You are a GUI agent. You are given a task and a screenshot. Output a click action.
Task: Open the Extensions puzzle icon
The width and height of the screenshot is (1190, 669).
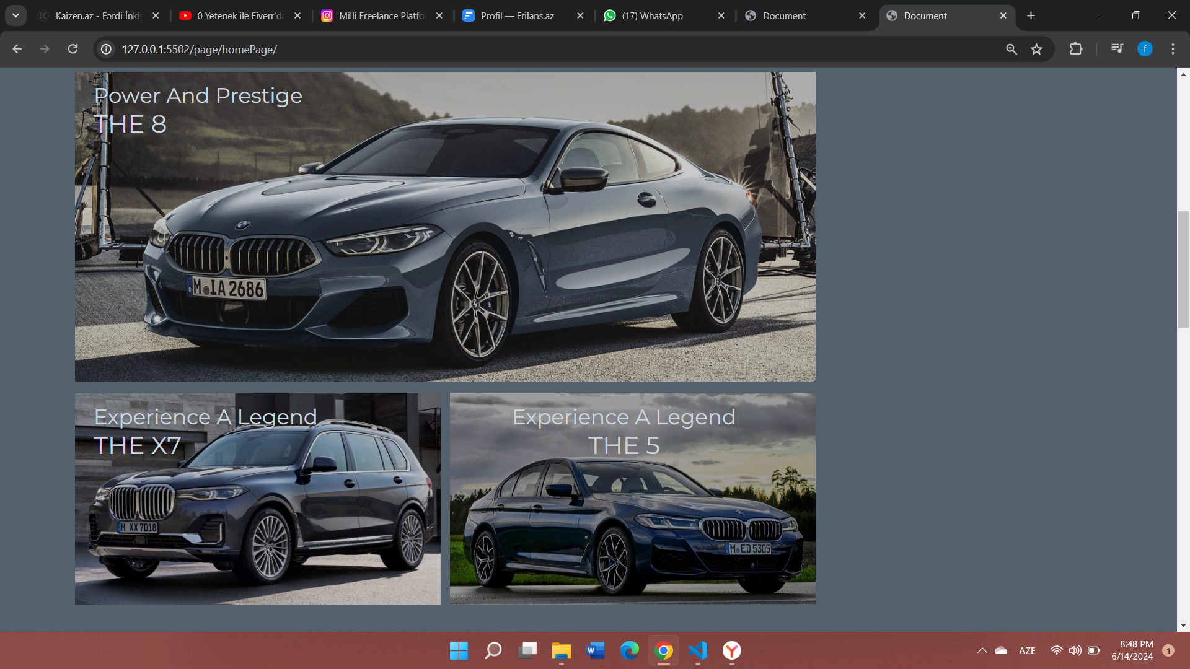click(1076, 49)
